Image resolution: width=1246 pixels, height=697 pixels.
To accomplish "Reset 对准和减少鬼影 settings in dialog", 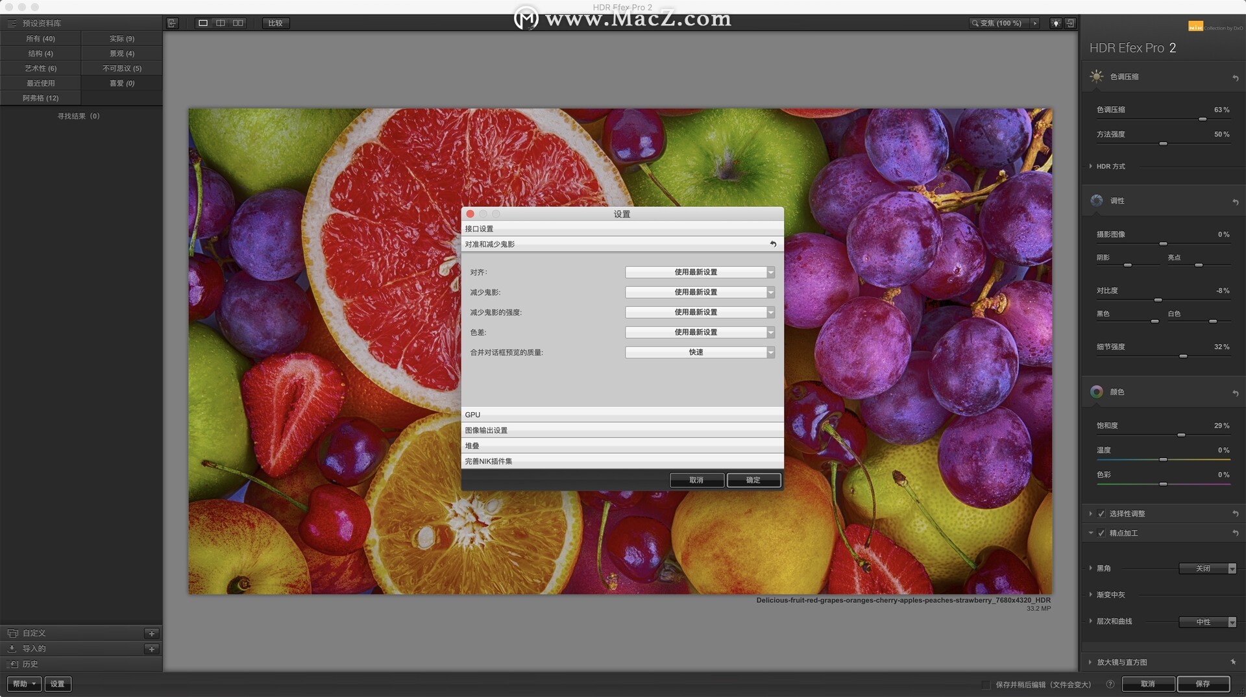I will point(773,244).
